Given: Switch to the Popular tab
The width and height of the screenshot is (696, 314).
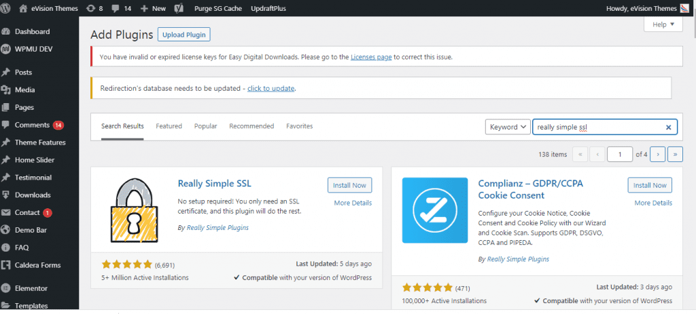Looking at the screenshot, I should coord(205,126).
